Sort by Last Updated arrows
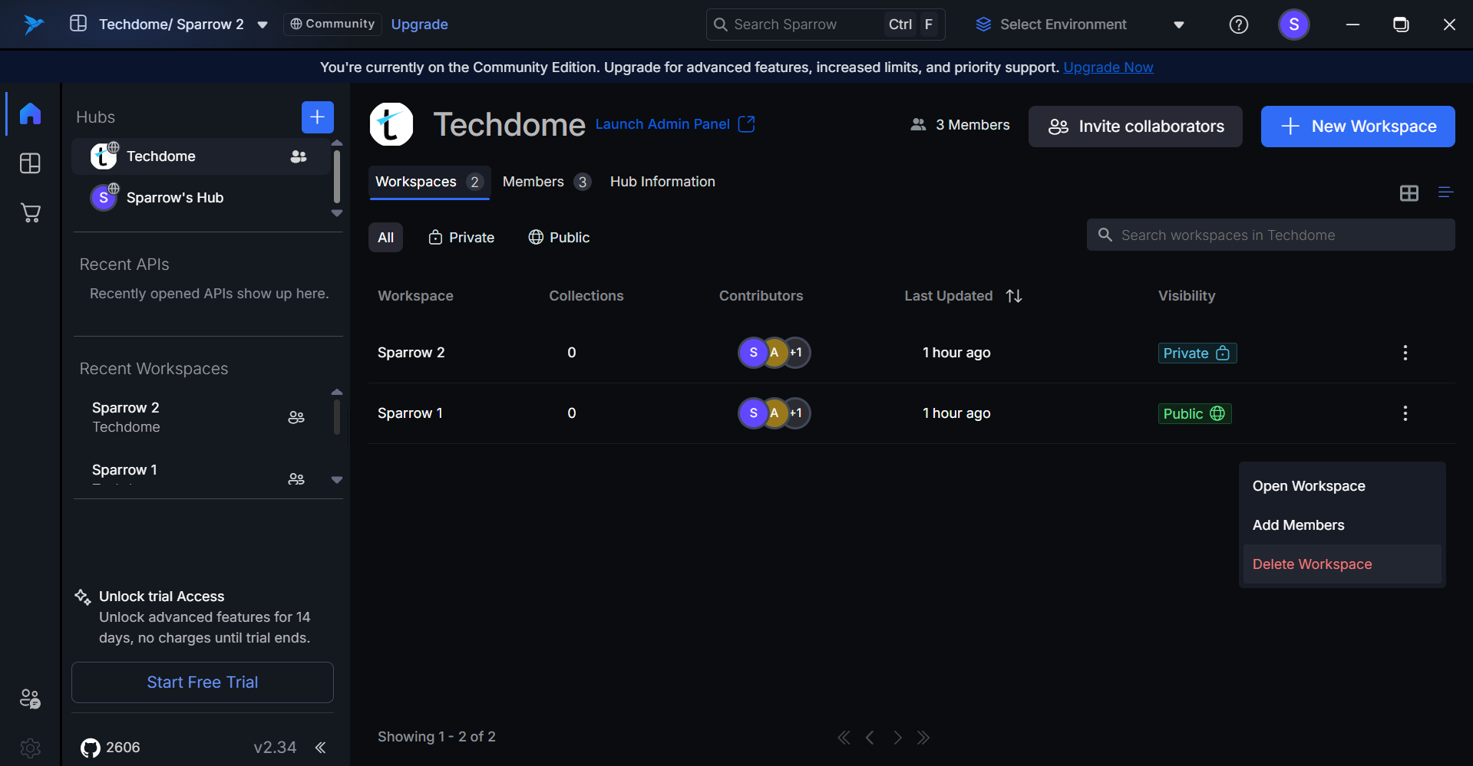Viewport: 1473px width, 766px height. pos(1014,296)
